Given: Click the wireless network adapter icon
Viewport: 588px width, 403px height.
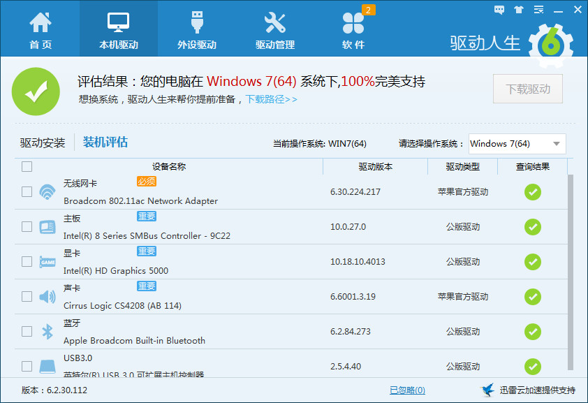Looking at the screenshot, I should tap(47, 191).
